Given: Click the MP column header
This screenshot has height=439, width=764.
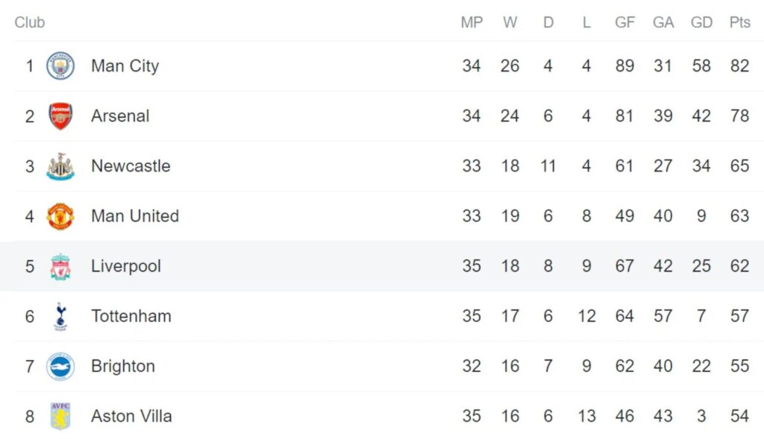Looking at the screenshot, I should click(x=472, y=22).
